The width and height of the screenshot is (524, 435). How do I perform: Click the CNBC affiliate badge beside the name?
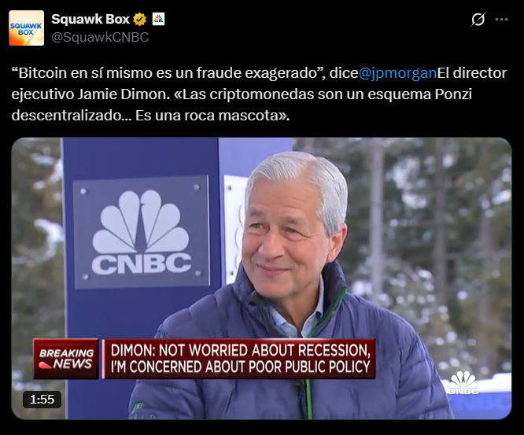tap(158, 19)
